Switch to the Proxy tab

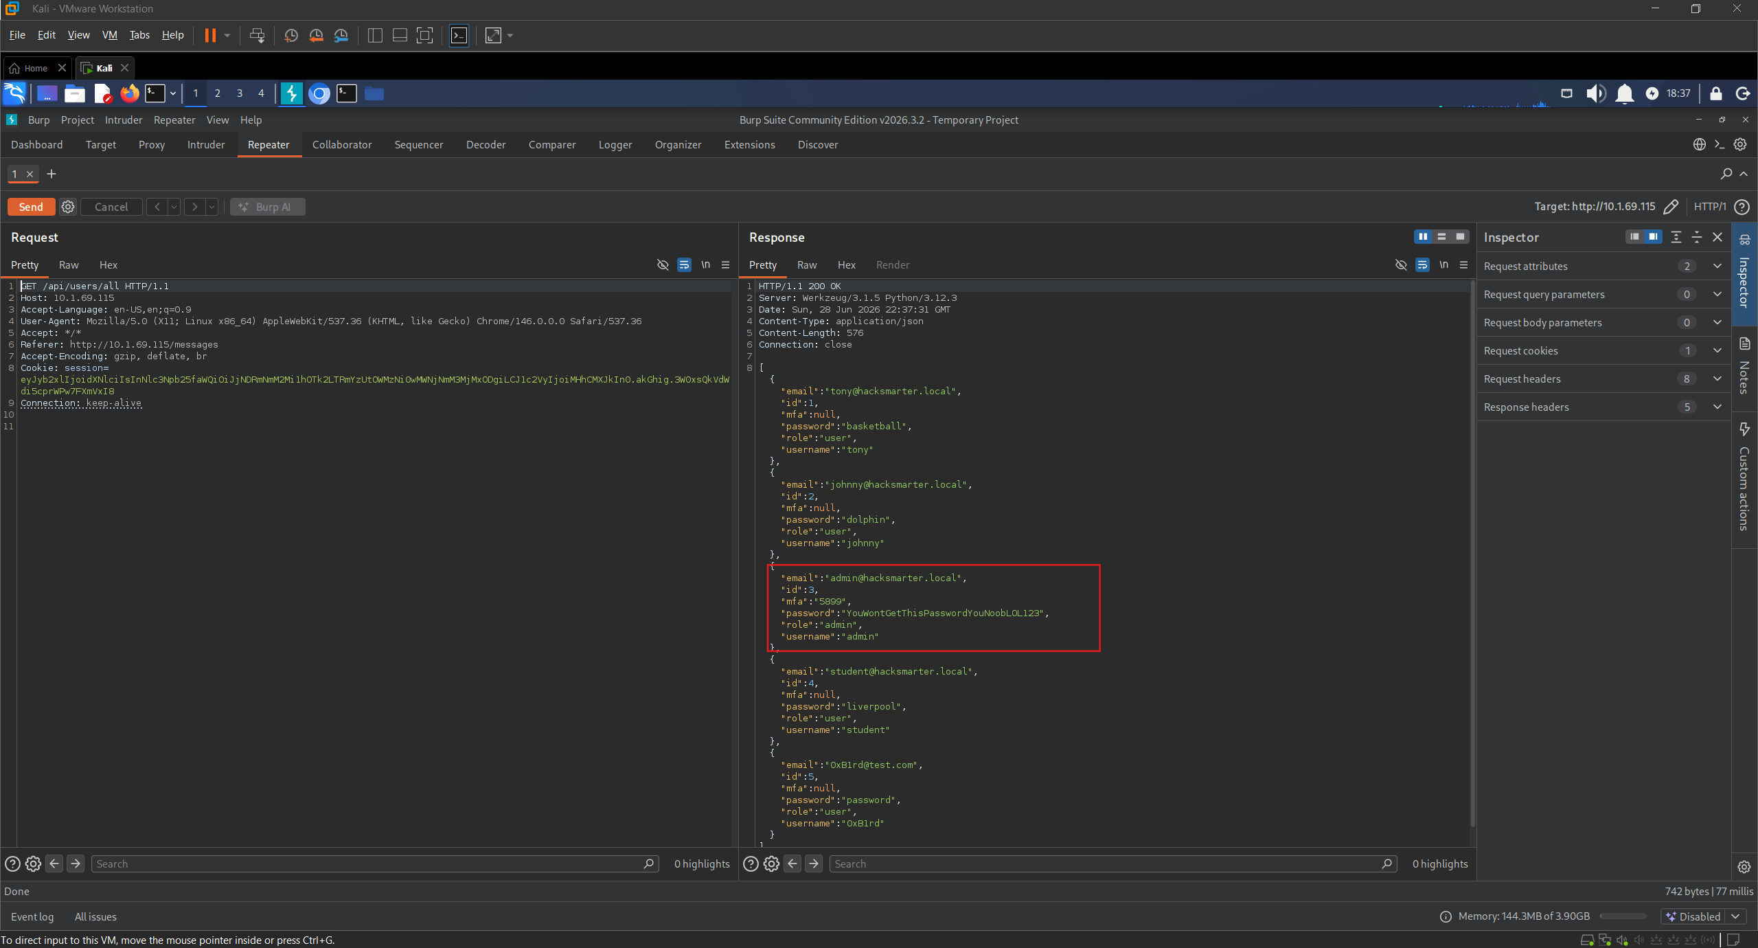point(152,145)
